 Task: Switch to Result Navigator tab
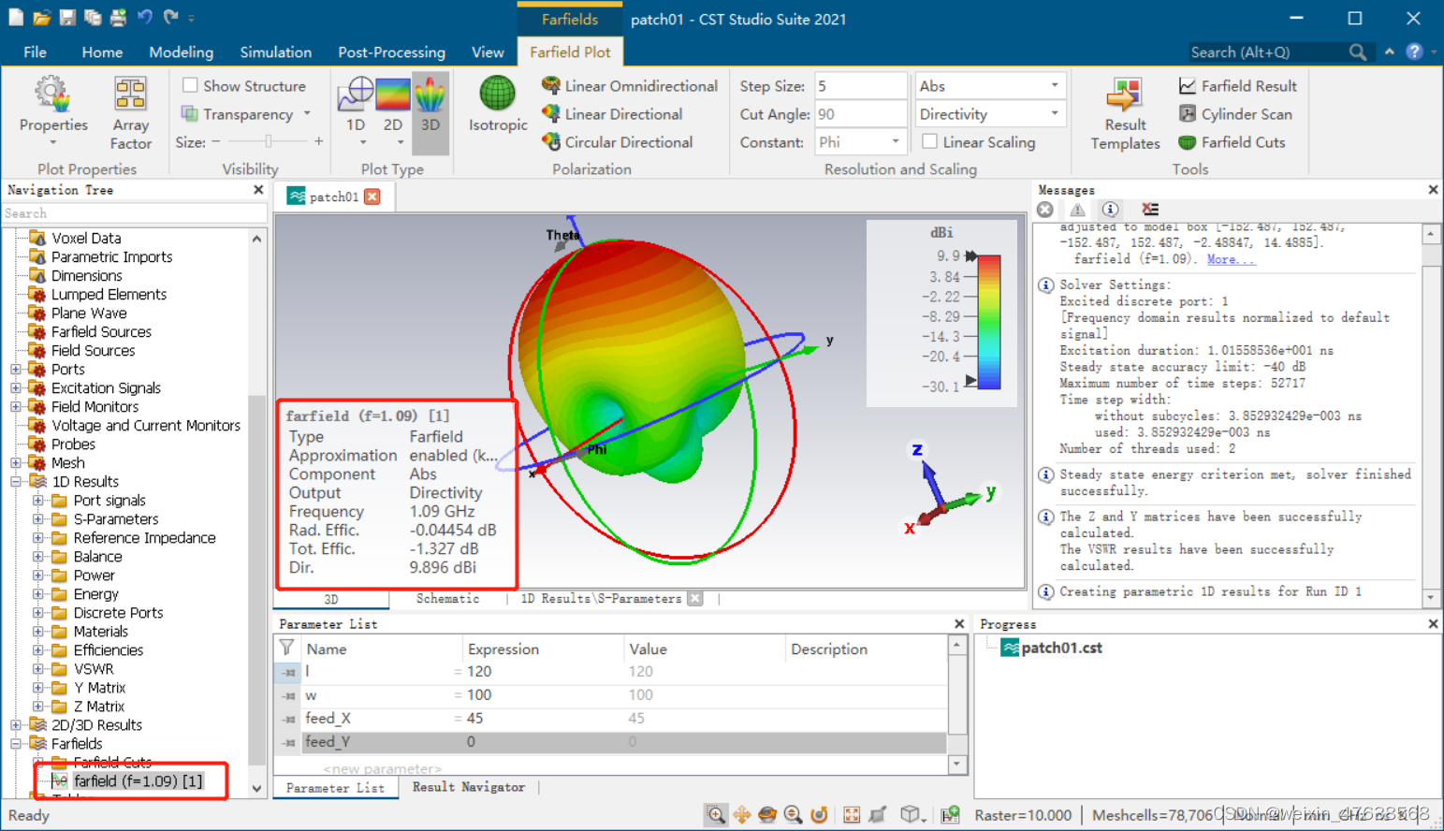[468, 788]
